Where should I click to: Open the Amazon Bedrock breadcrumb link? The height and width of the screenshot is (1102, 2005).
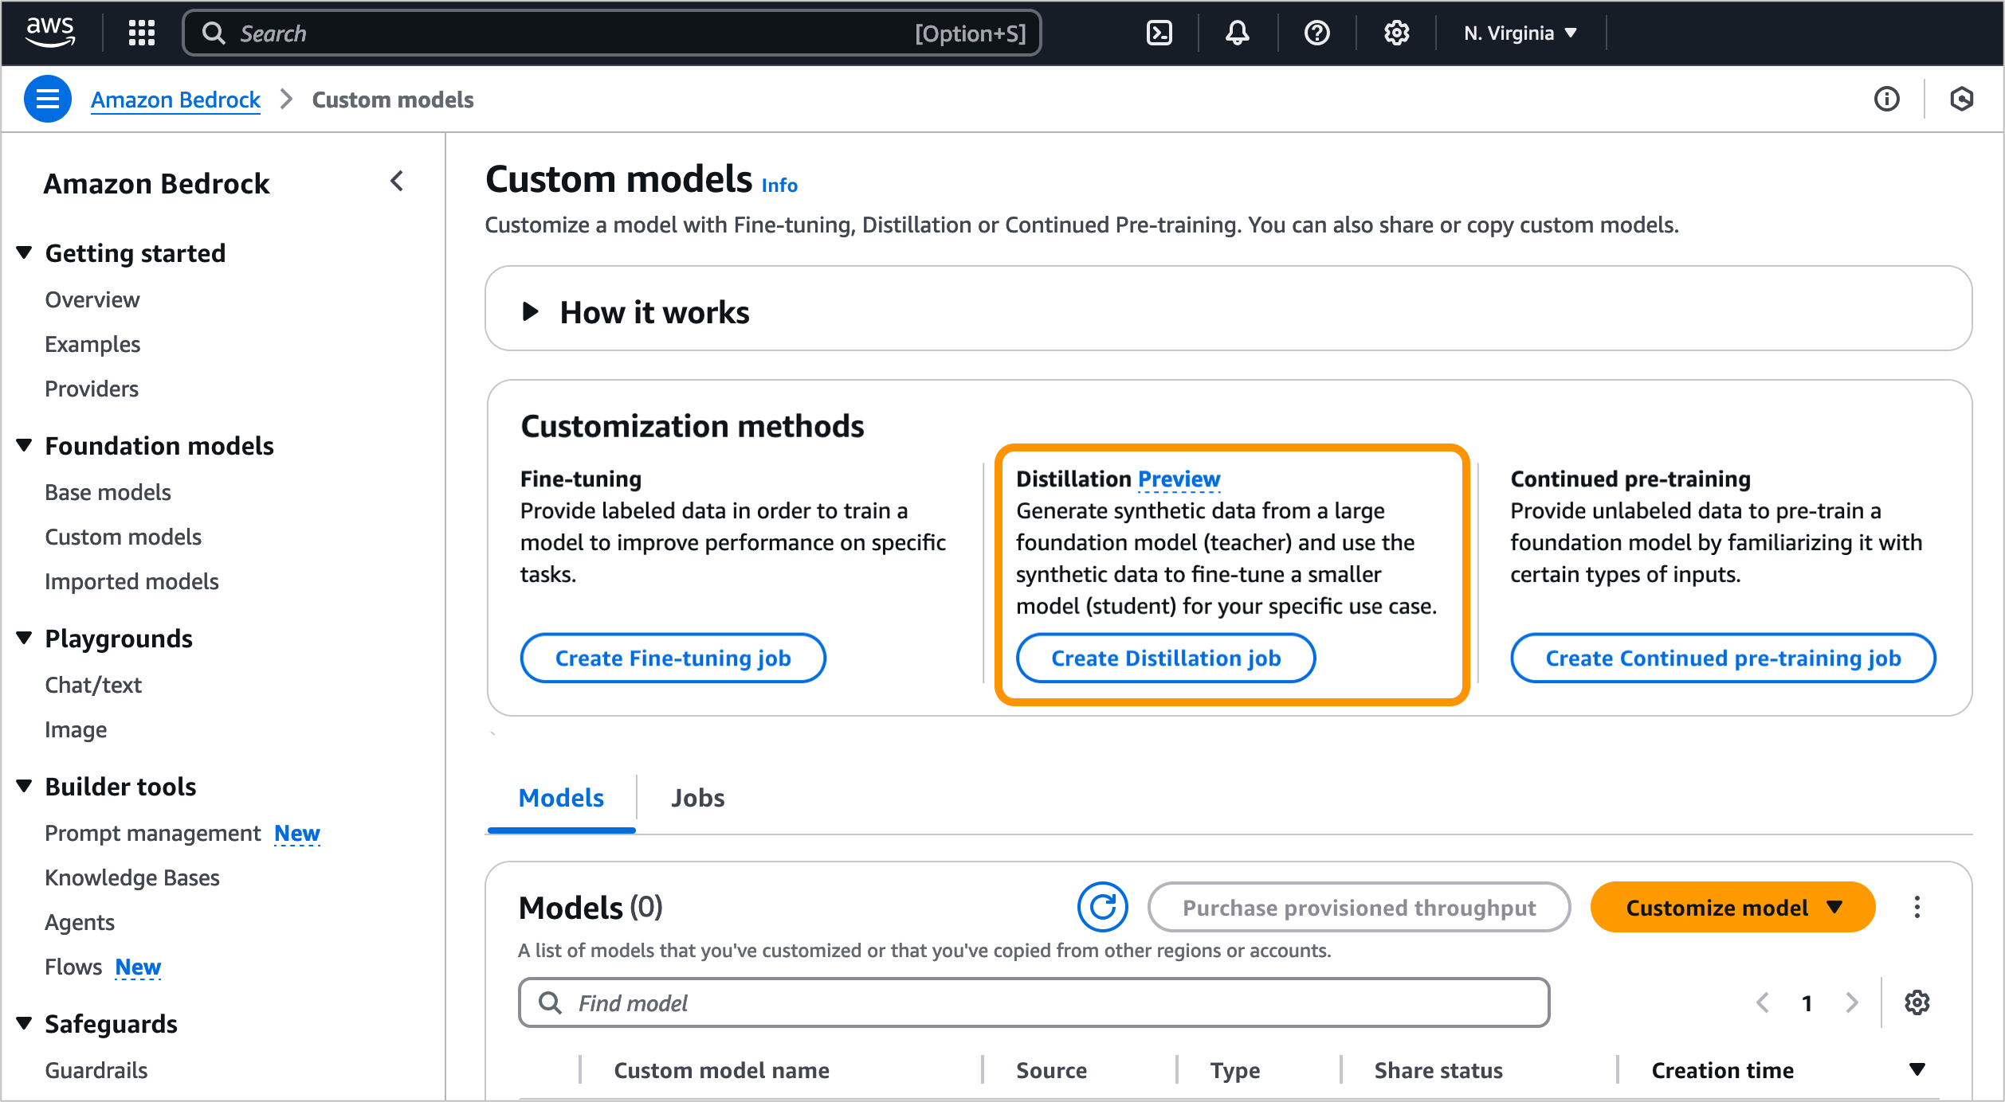[x=175, y=100]
